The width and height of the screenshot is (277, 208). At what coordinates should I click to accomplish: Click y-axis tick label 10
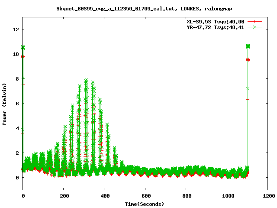(x=16, y=54)
